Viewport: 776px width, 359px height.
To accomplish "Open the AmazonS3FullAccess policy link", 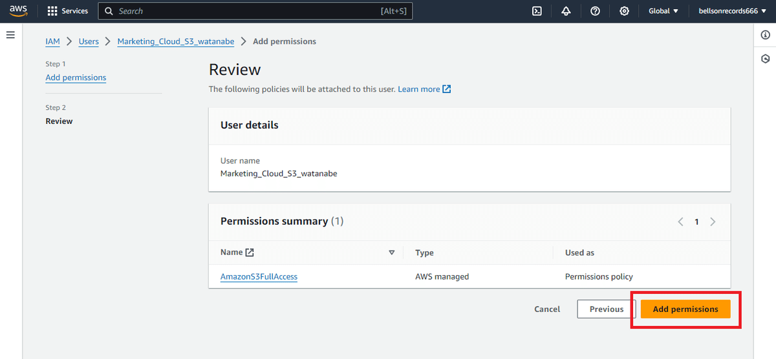I will click(x=259, y=276).
